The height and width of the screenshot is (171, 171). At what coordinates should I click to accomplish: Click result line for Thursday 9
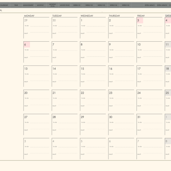(x=124, y=57)
